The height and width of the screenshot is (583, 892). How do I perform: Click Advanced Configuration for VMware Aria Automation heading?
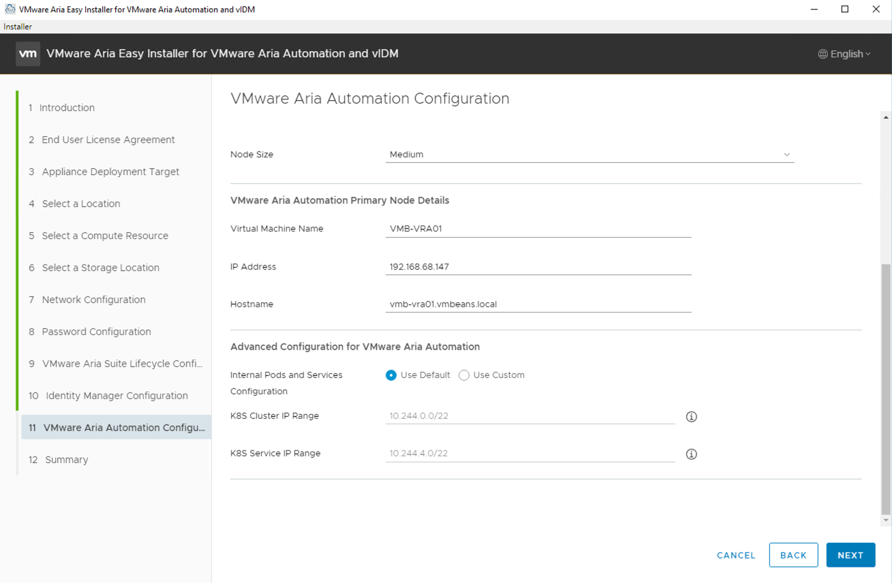click(355, 347)
